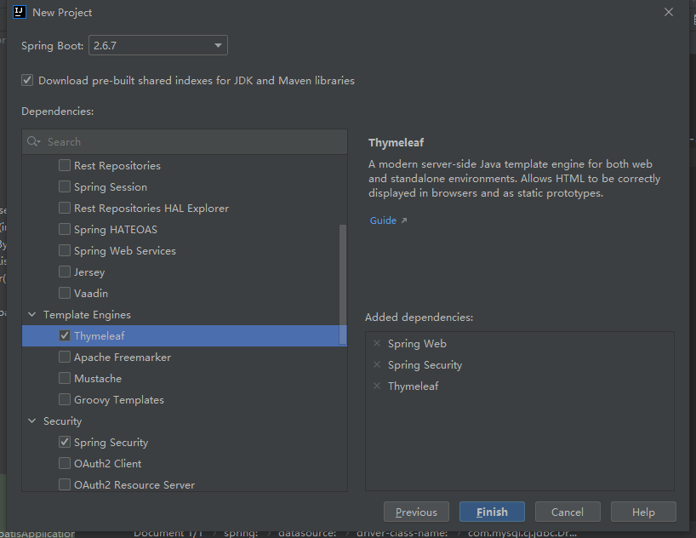Check the Apache Freemarker checkbox
Image resolution: width=696 pixels, height=538 pixels.
coord(65,358)
